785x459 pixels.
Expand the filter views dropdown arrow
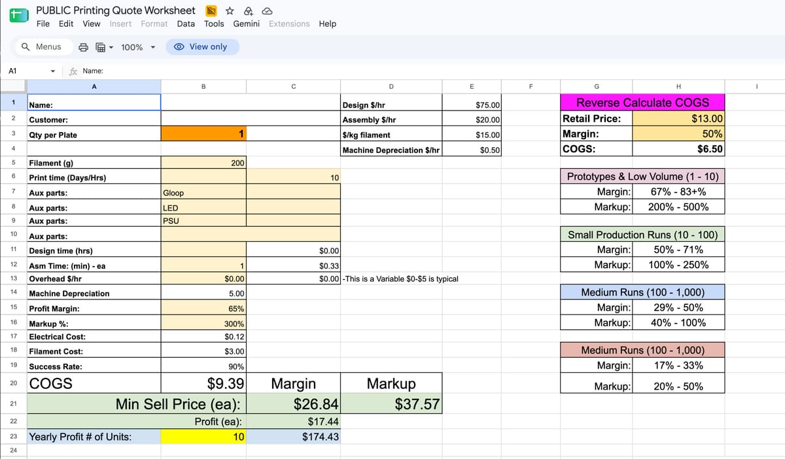point(111,47)
